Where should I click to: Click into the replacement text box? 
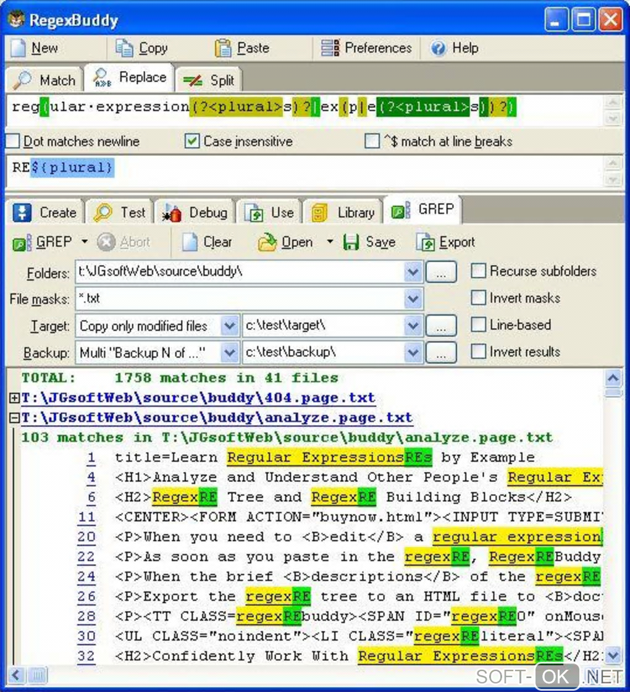304,171
